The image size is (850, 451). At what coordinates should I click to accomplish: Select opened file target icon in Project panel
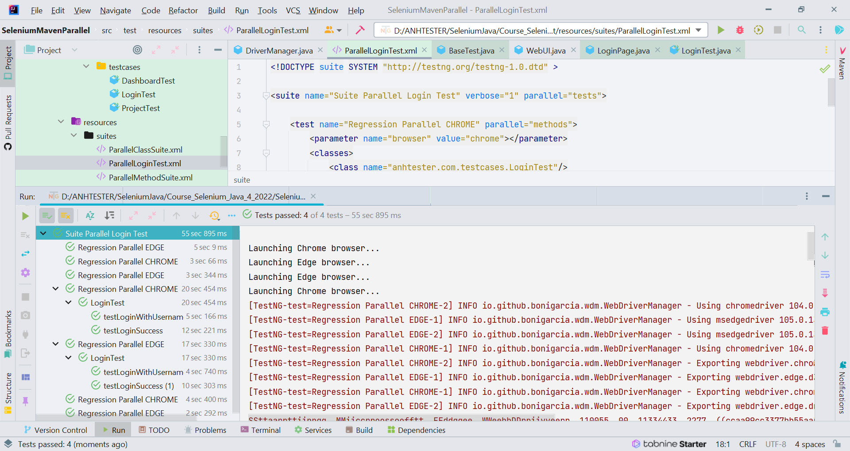click(x=138, y=50)
